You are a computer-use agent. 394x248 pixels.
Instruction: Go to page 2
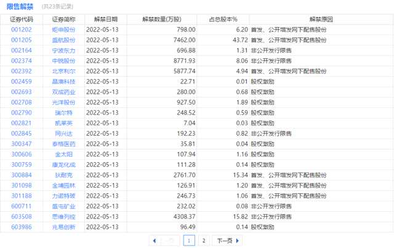point(204,241)
